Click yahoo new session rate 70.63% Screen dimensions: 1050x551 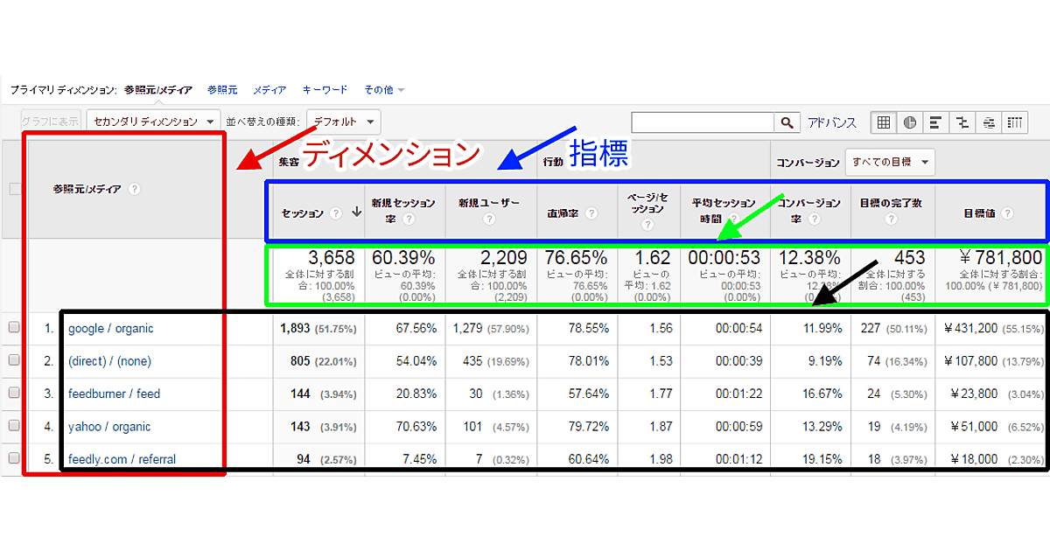tap(416, 427)
